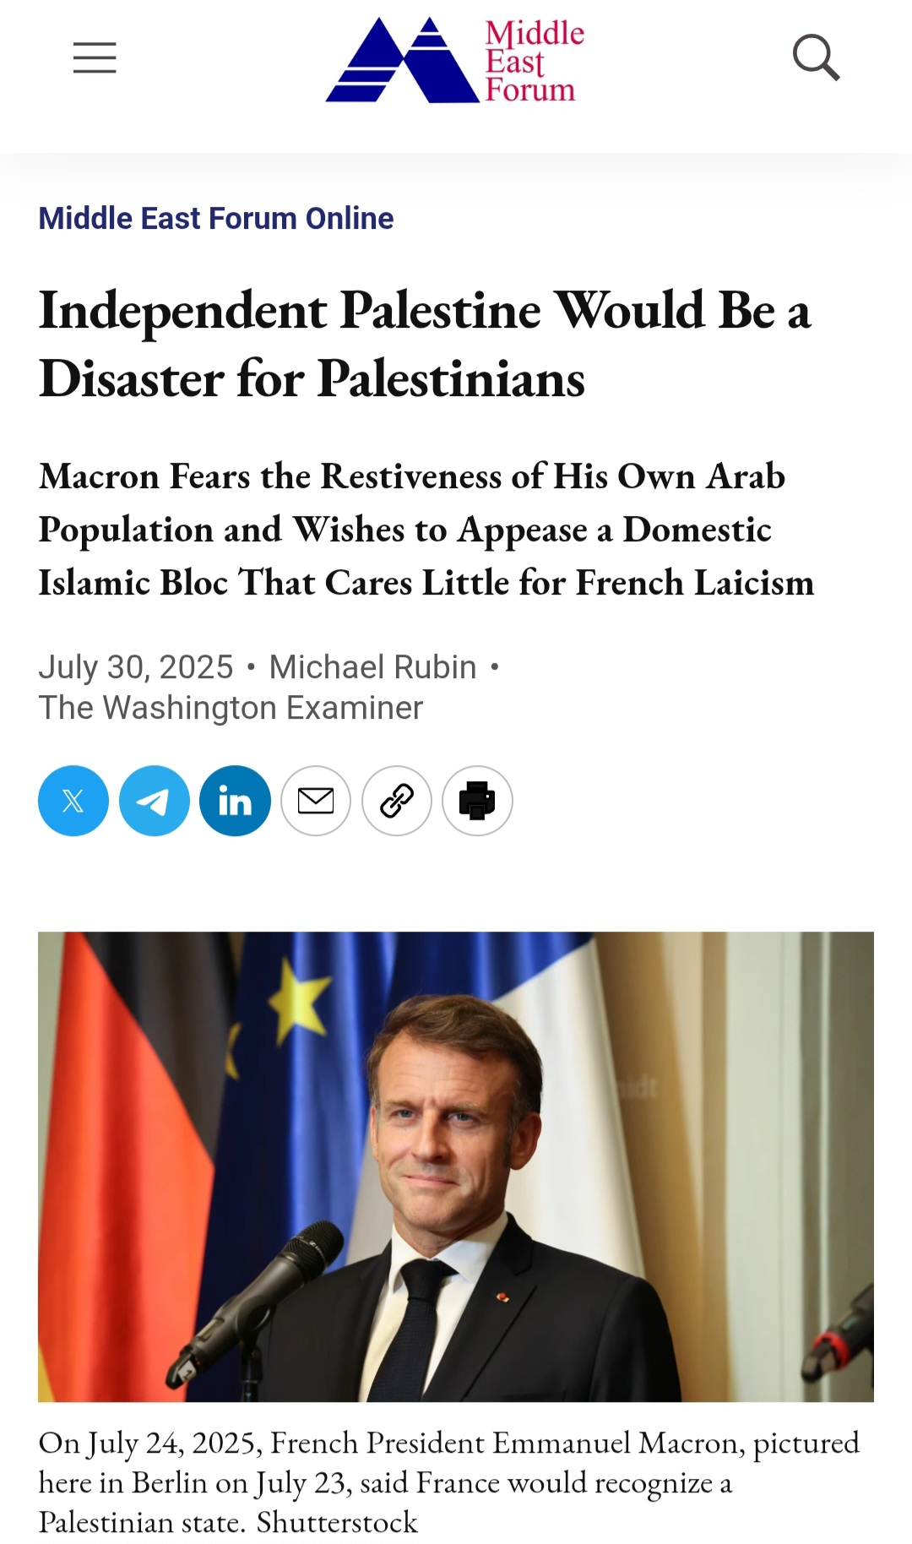Share the article on LinkedIn
This screenshot has height=1544, width=912.
click(235, 801)
